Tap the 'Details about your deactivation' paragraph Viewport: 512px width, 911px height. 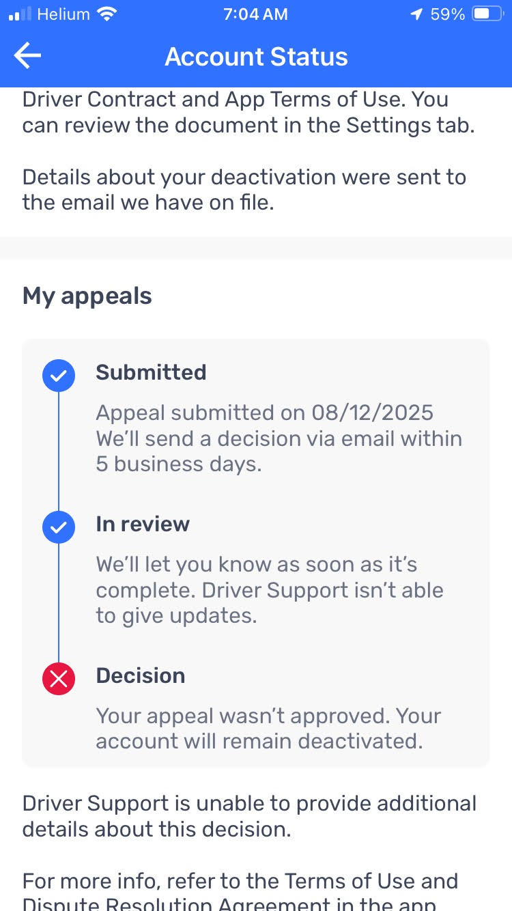click(244, 190)
